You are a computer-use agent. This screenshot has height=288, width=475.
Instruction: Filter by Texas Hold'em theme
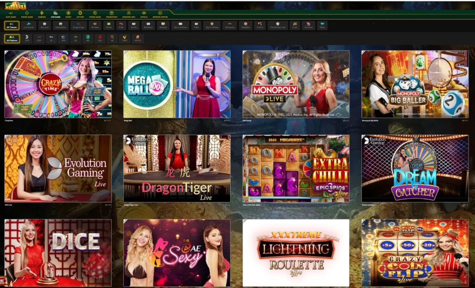click(180, 26)
